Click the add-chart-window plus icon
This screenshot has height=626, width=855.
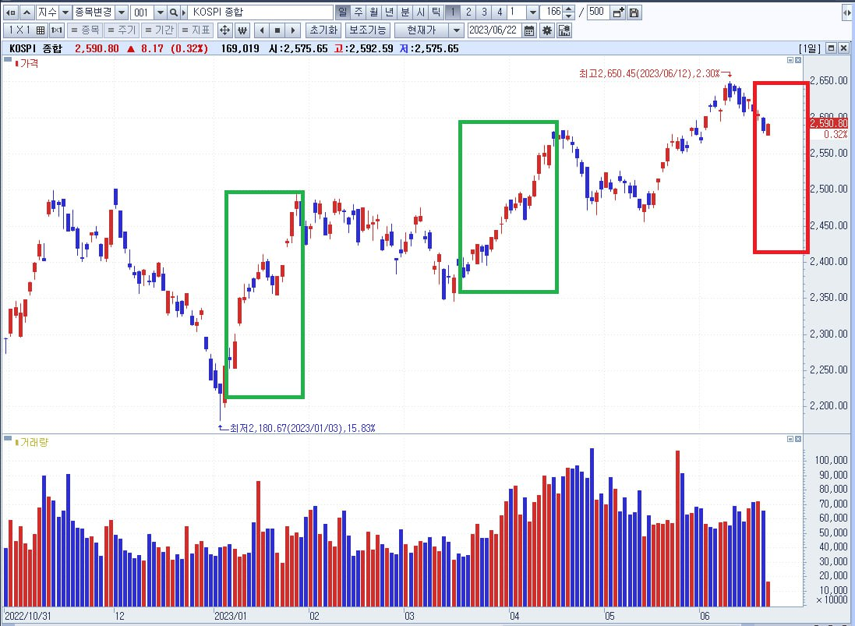point(618,12)
